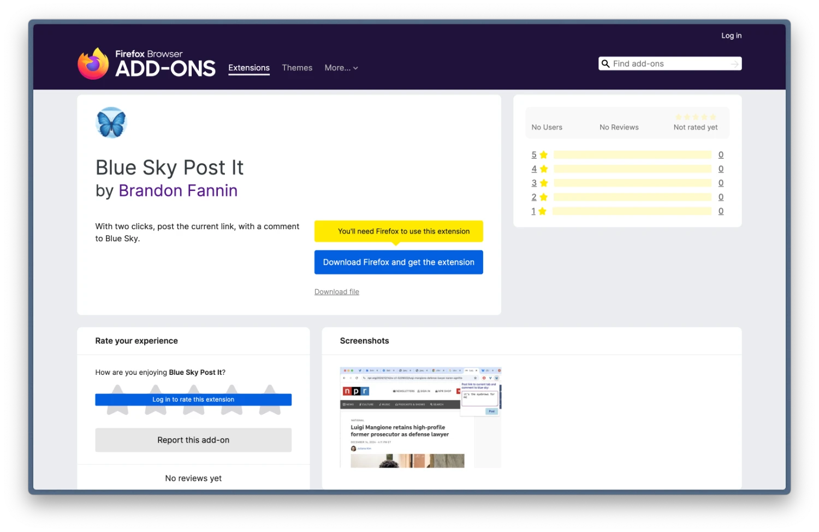
Task: Open the Themes tab
Action: tap(297, 68)
